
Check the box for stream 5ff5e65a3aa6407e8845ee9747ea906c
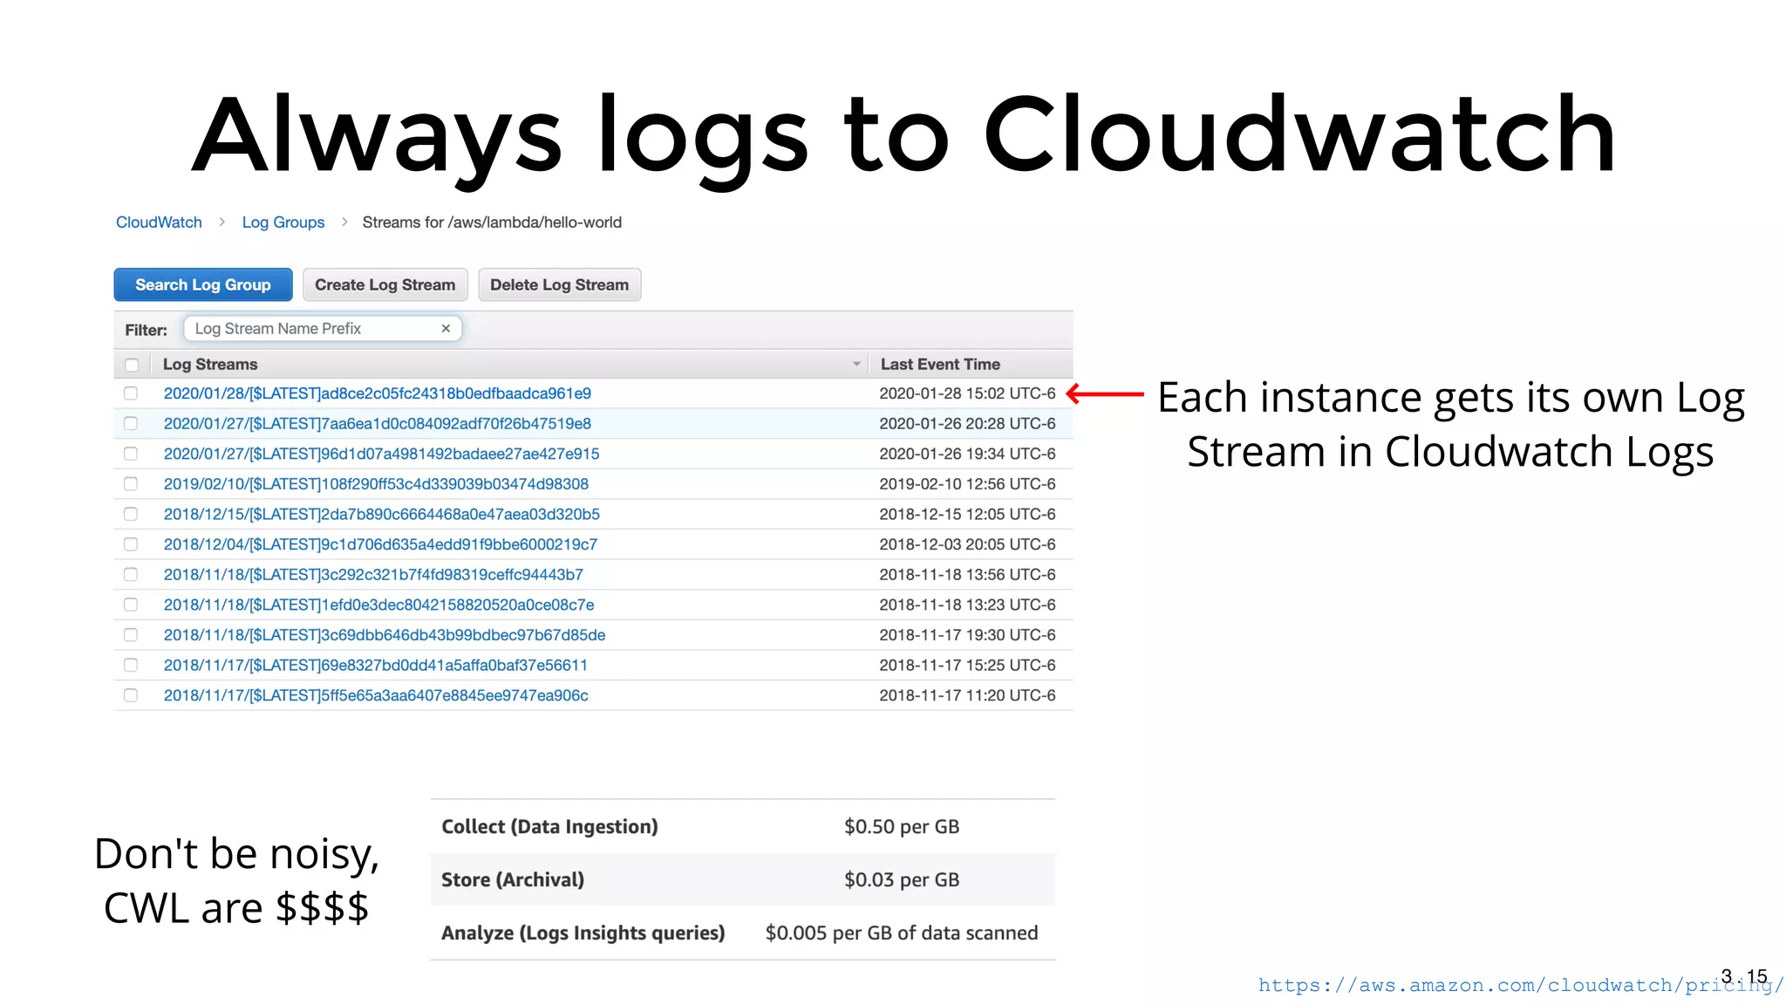coord(131,695)
